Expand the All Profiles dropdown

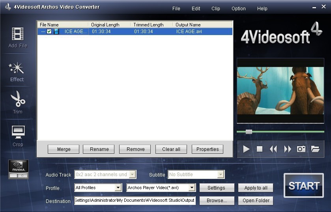pos(118,188)
